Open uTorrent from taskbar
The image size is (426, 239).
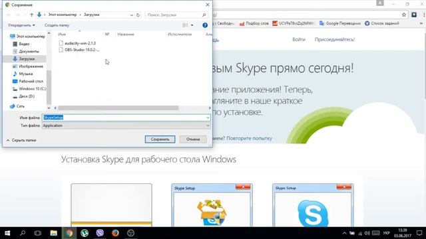click(85, 233)
